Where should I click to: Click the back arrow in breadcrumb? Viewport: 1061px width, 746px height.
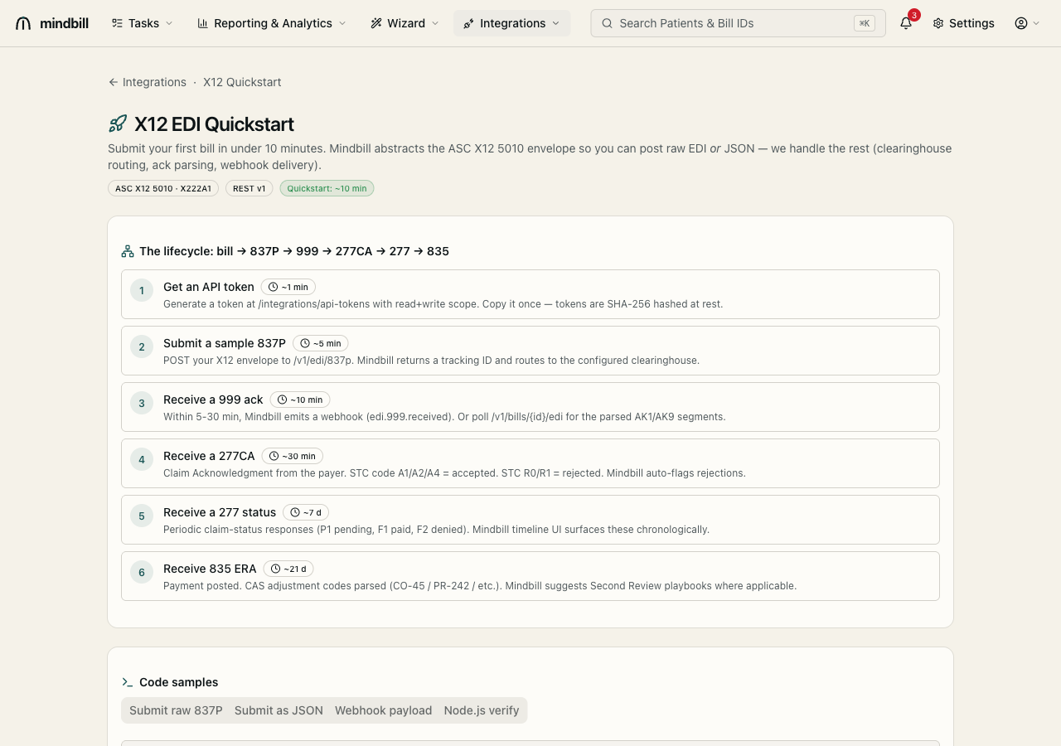coord(114,82)
